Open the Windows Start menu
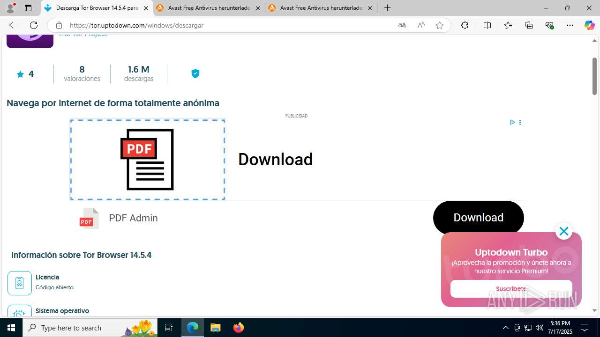This screenshot has width=600, height=337. 11,328
